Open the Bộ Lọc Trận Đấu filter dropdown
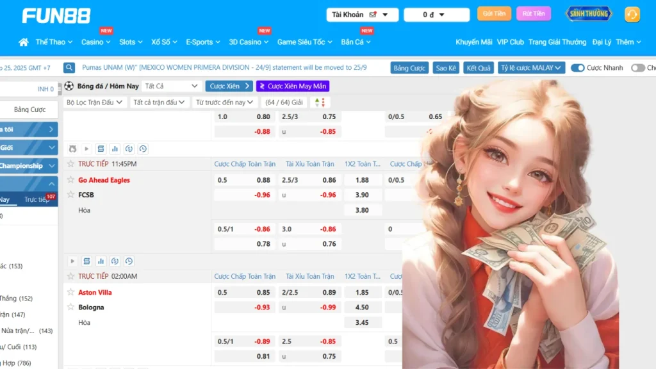This screenshot has height=369, width=656. [94, 102]
